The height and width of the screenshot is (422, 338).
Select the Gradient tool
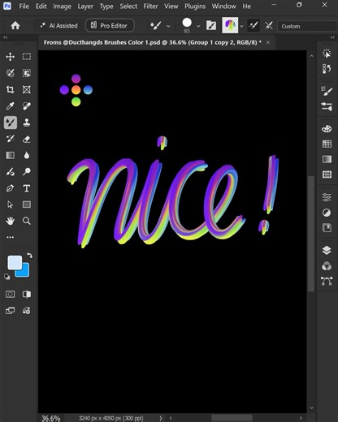11,155
